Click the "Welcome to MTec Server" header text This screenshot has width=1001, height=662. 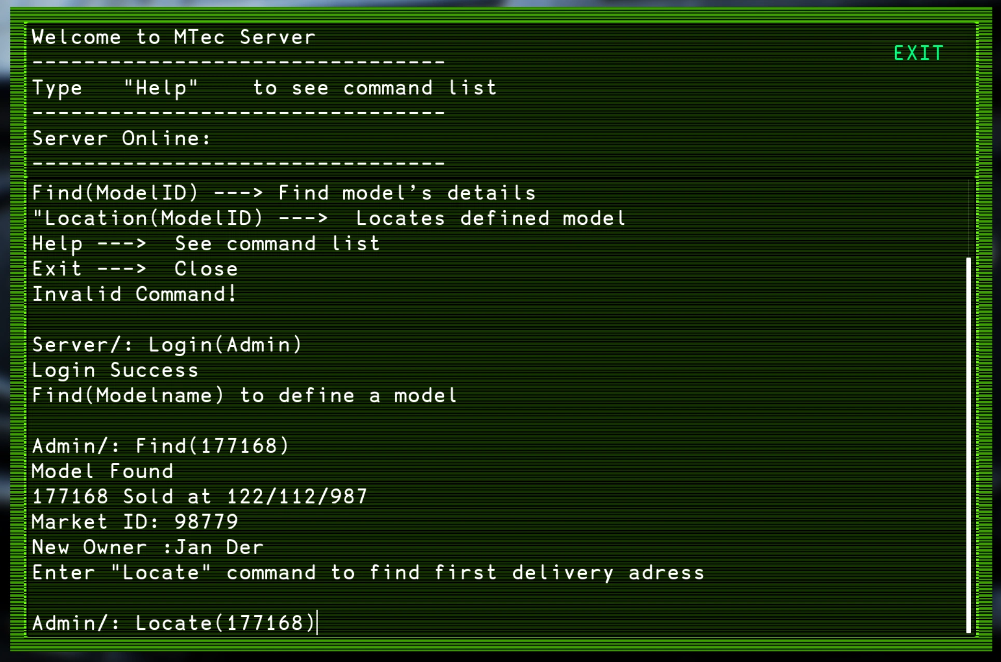[173, 37]
